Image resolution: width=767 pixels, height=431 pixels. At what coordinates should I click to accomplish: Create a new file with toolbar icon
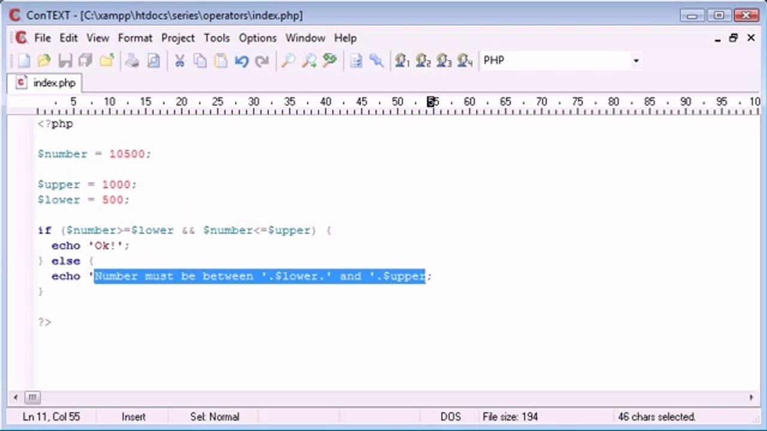[x=23, y=60]
